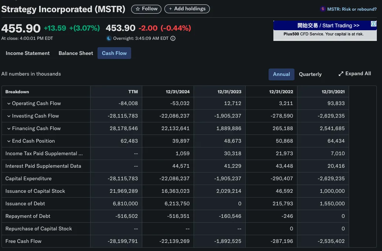382x251 pixels.
Task: Expand Operating Cash Flow row
Action: click(x=9, y=104)
